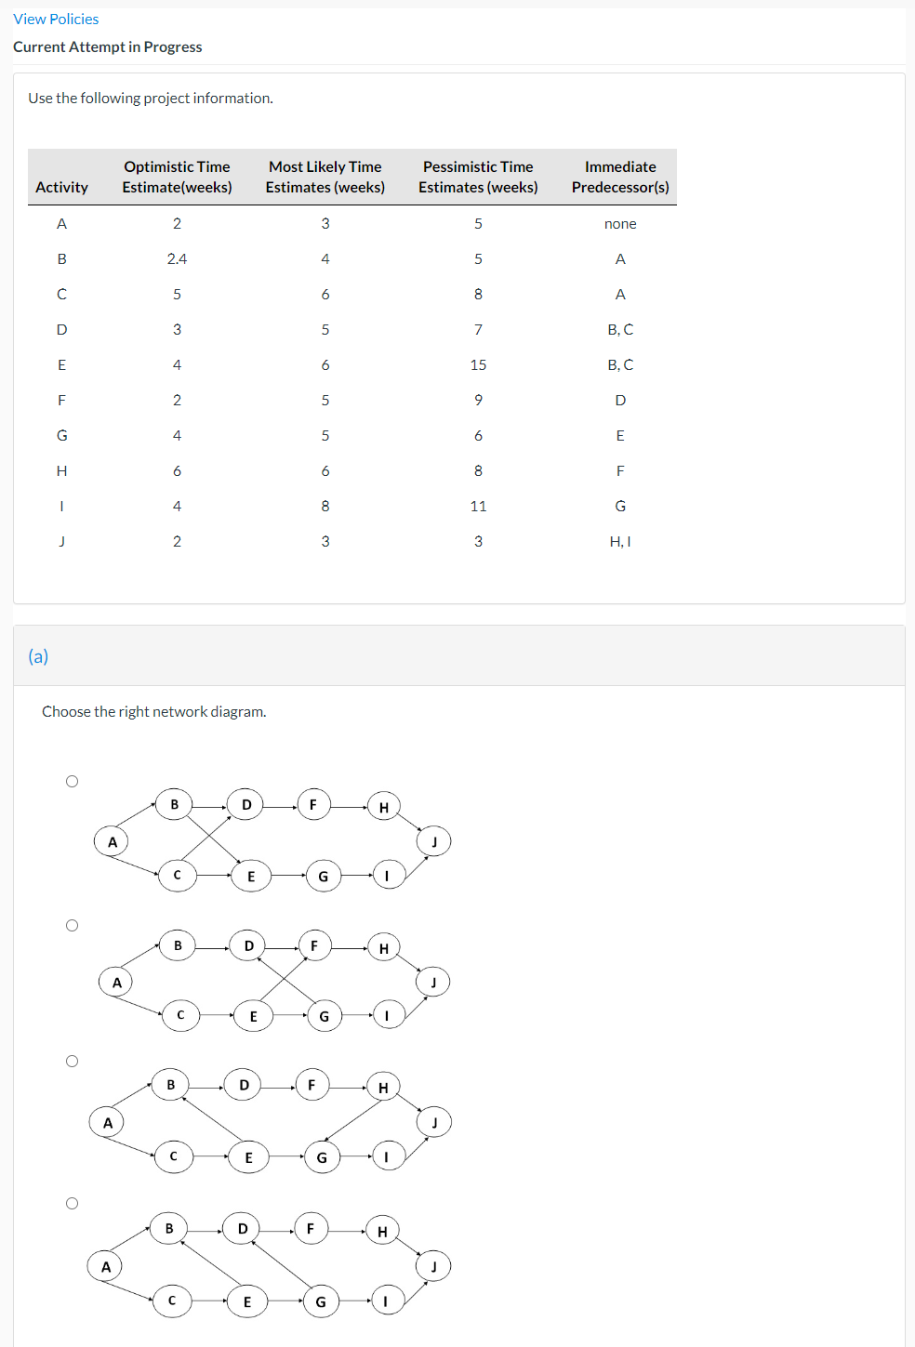This screenshot has width=915, height=1347.
Task: Click the (a) section heading
Action: pyautogui.click(x=40, y=656)
